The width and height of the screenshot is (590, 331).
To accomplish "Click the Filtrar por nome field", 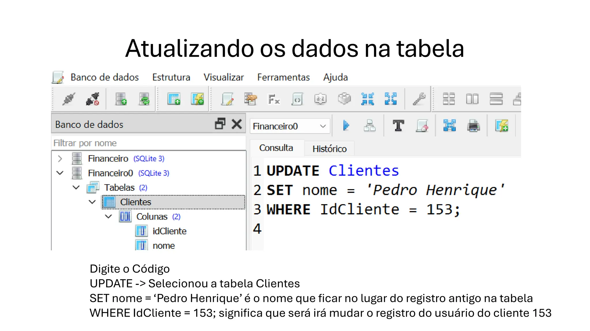I will [148, 143].
